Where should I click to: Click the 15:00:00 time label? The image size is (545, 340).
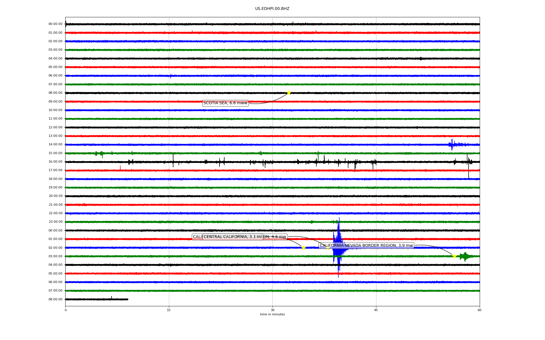tap(55, 153)
